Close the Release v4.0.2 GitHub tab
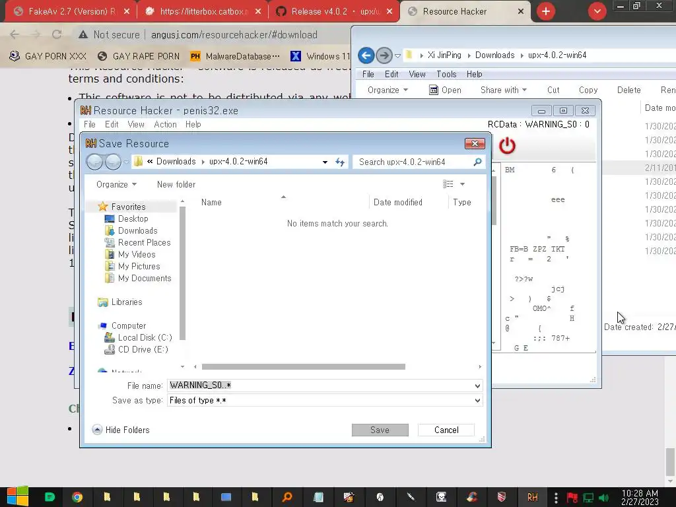The image size is (676, 507). 389,12
